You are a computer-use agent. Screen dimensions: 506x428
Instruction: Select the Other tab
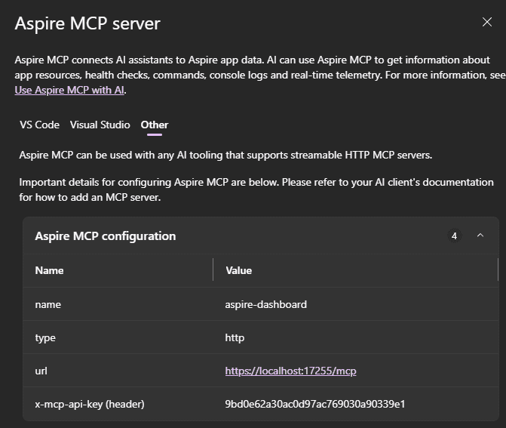coord(155,125)
